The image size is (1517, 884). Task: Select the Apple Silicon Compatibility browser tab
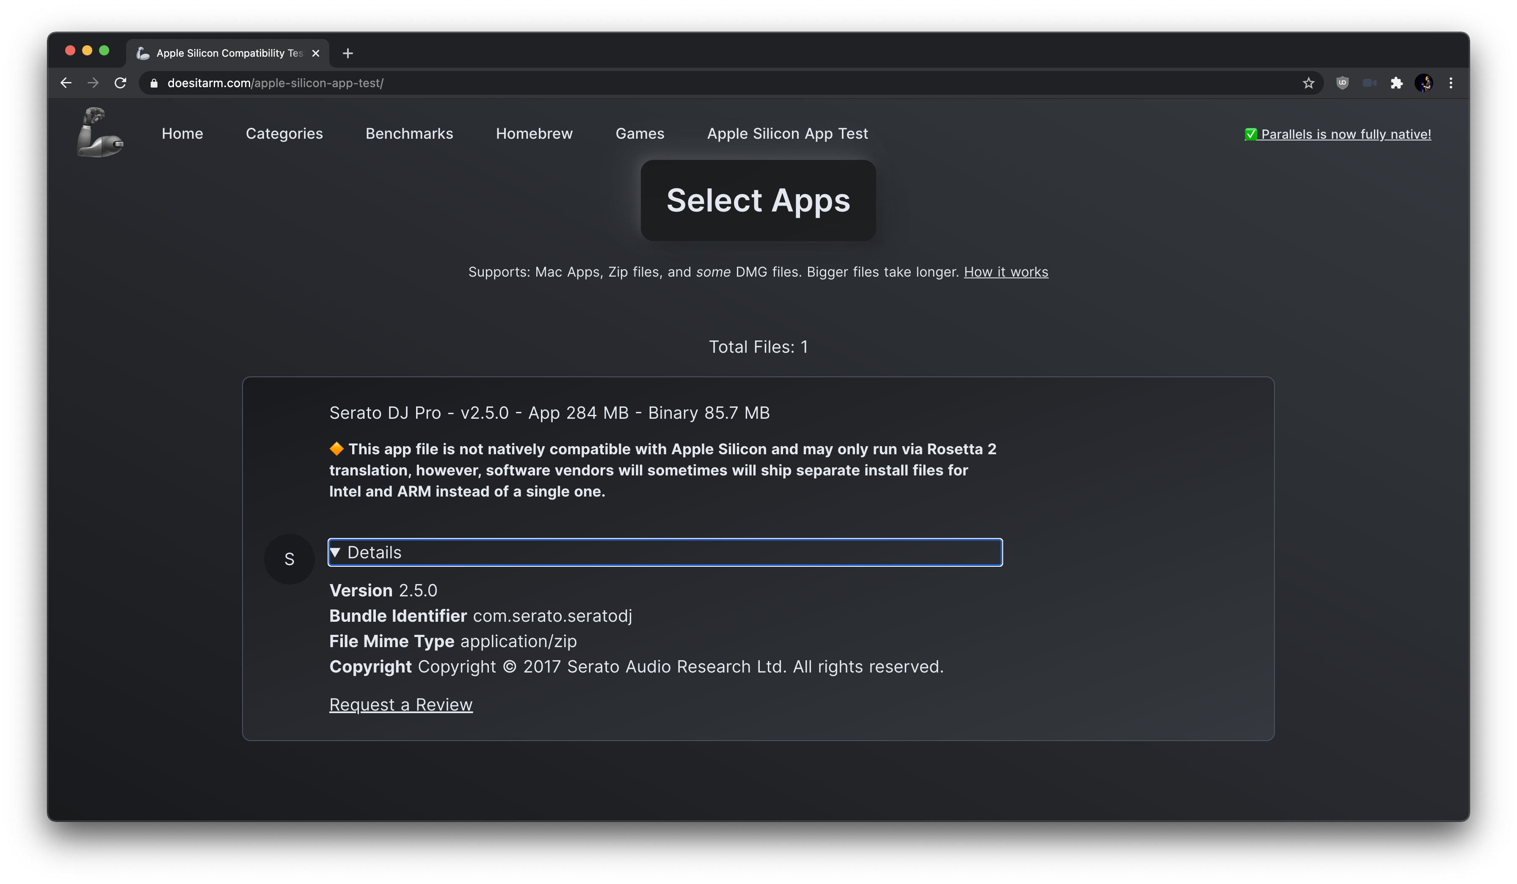(x=228, y=54)
